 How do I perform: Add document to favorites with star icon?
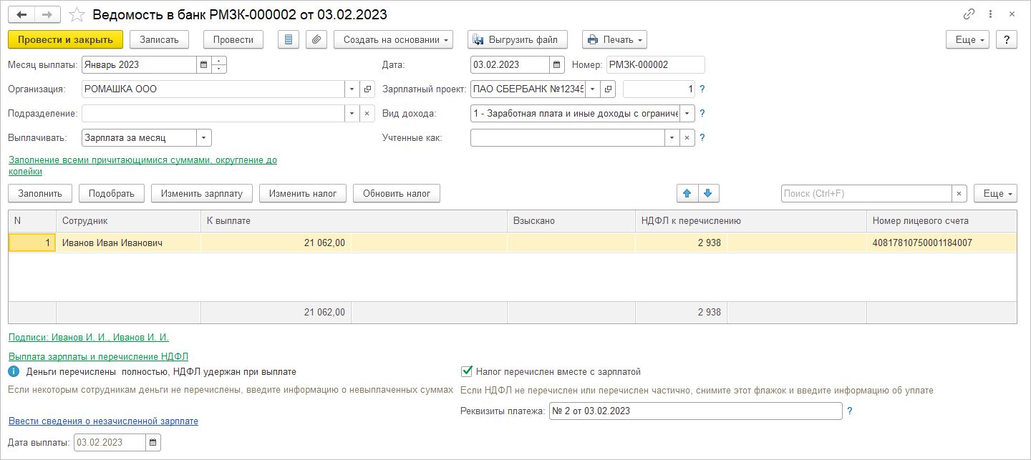click(77, 14)
